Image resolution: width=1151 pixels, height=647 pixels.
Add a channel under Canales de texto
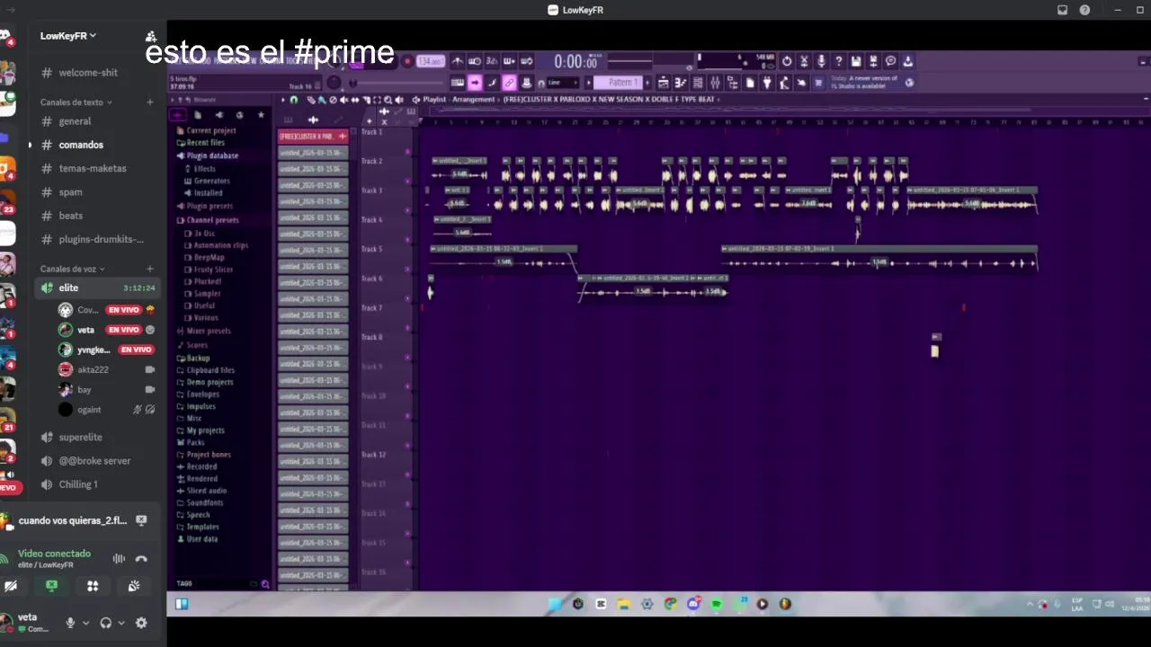tap(150, 102)
